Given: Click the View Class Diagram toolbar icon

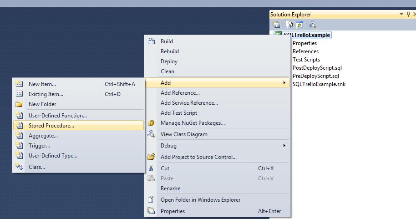Looking at the screenshot, I should click(312, 25).
